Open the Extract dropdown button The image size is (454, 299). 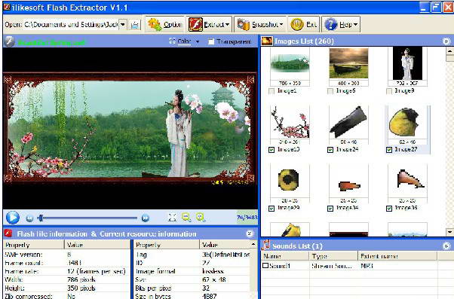click(209, 24)
